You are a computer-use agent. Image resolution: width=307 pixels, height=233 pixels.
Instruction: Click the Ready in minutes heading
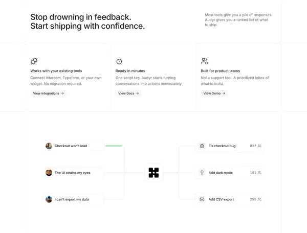pyautogui.click(x=130, y=71)
